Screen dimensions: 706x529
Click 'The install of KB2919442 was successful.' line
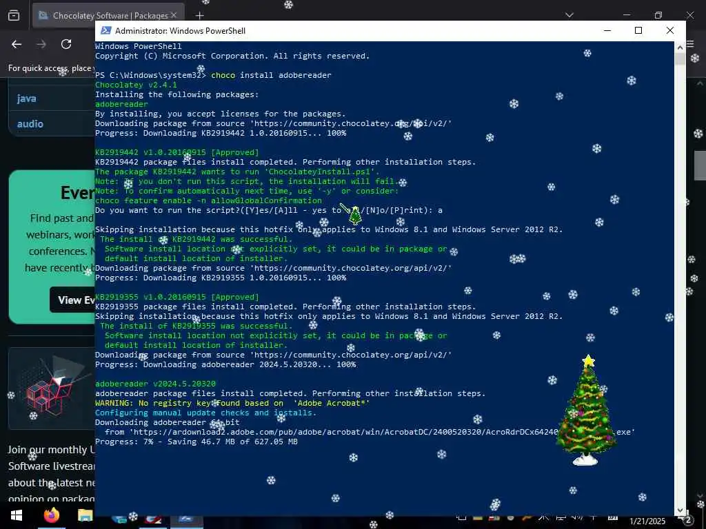coord(196,239)
